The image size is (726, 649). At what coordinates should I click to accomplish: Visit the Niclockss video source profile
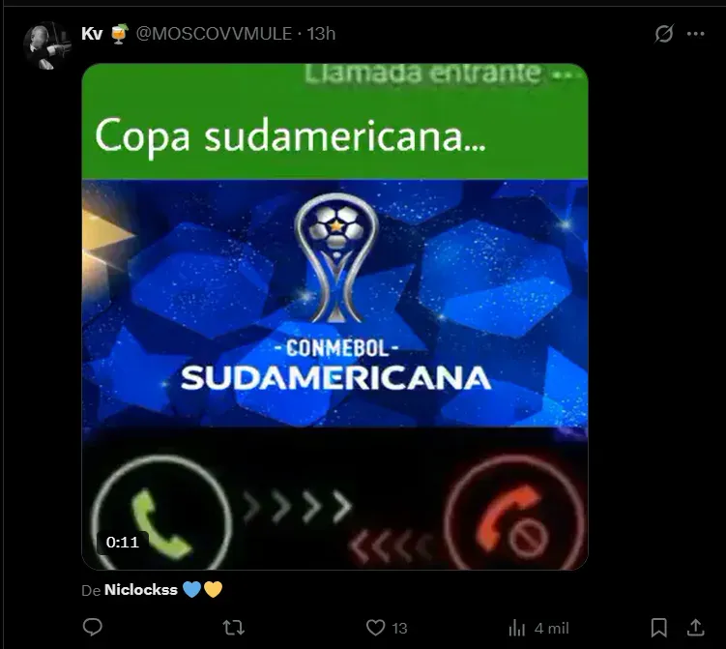point(141,590)
